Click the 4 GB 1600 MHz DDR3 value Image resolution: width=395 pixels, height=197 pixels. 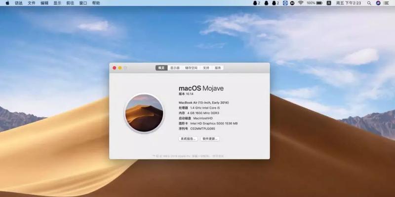pos(203,113)
